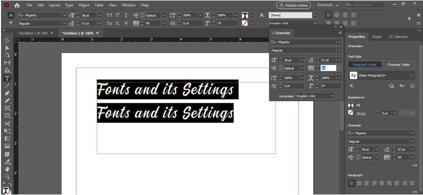This screenshot has width=423, height=195.
Task: Select the Free Transform tool
Action: pyautogui.click(x=7, y=131)
